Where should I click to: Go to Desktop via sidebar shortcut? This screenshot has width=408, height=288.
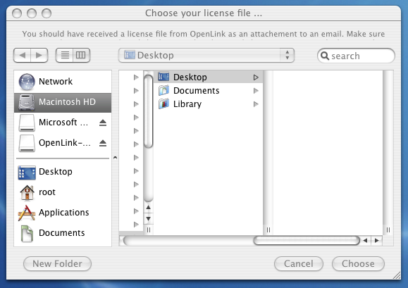(63, 172)
